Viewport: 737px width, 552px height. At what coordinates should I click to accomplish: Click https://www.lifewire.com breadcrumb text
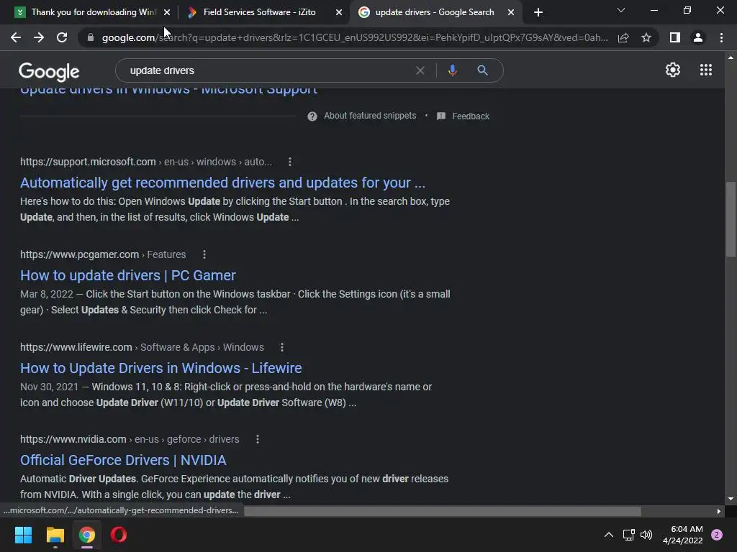point(76,347)
